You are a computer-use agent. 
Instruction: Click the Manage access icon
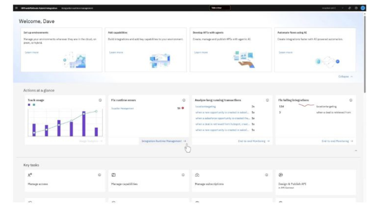pos(30,175)
